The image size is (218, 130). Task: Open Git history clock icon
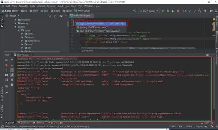200,11
